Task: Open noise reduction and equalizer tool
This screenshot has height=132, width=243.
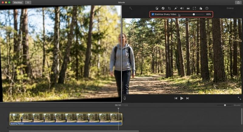Action: [188, 8]
